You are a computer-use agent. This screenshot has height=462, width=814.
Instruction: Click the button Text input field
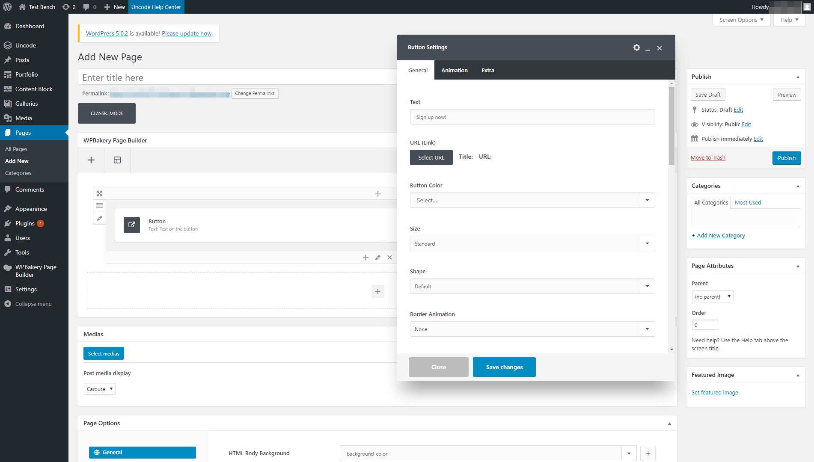[532, 117]
